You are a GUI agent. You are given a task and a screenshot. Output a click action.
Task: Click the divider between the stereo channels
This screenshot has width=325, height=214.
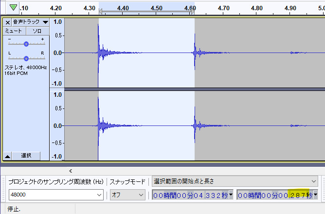(x=187, y=89)
